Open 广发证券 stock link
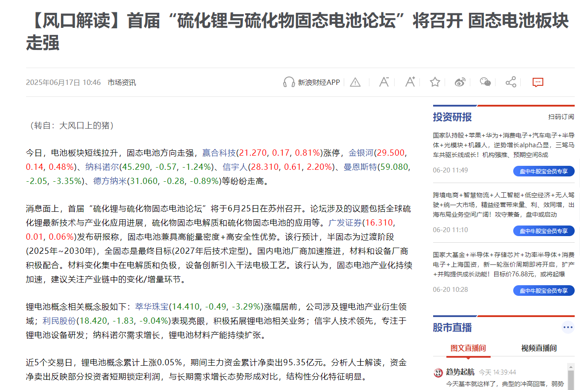The height and width of the screenshot is (390, 580). pos(345,222)
